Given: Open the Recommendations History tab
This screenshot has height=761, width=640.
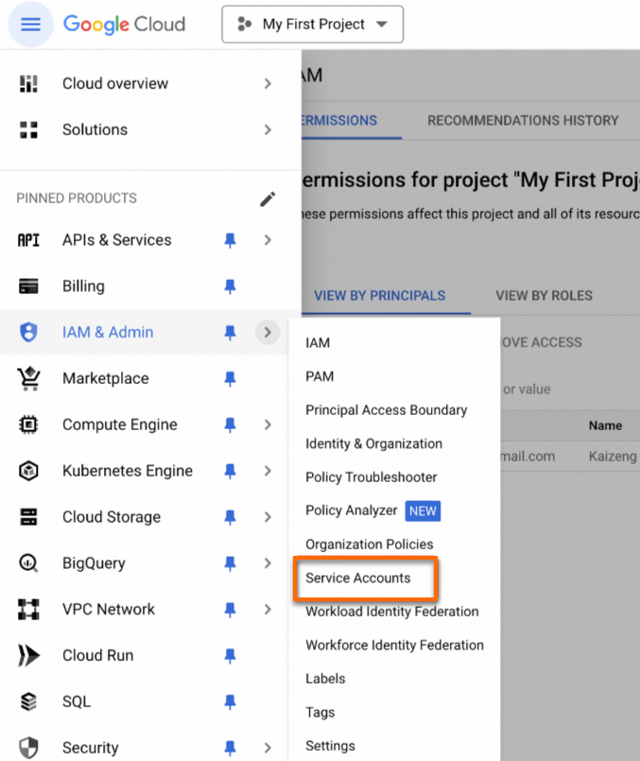Looking at the screenshot, I should click(x=523, y=121).
